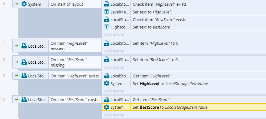
Task: Click event number 6 in margin
Action: point(4,4)
